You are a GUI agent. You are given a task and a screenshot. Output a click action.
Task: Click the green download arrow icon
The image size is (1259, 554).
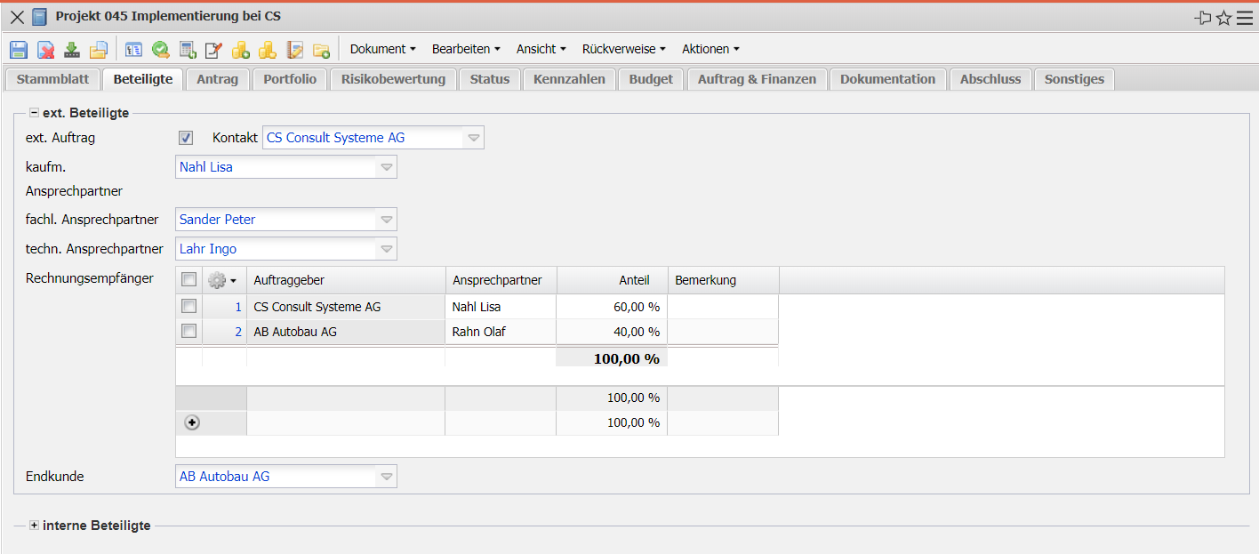(72, 50)
